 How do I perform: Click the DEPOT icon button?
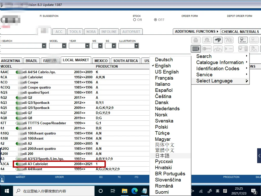254,40
